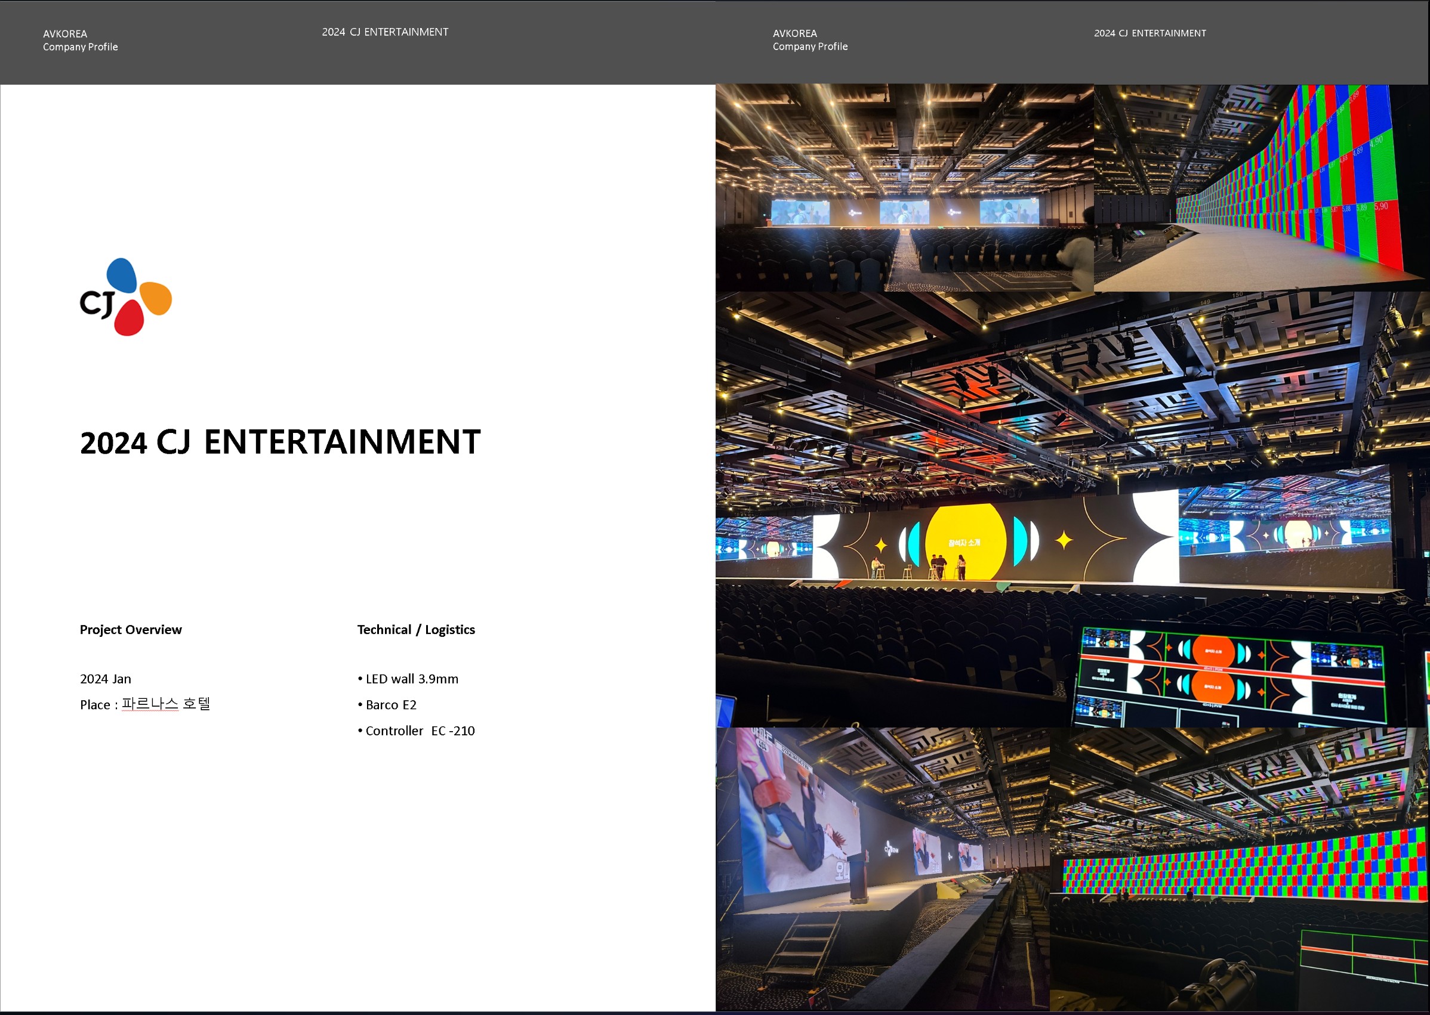Click left page header 2024 CJ ENTERTAINMENT text
Screen dimensions: 1430x1015
(x=385, y=32)
